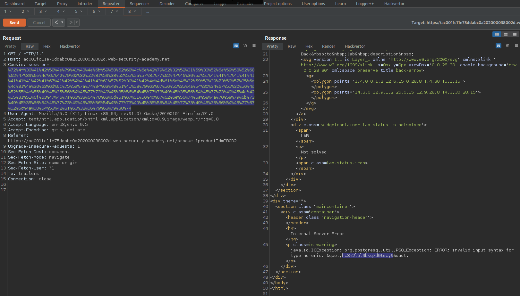520x296 pixels.
Task: Close Repeater tab 6
Action: click(99, 12)
